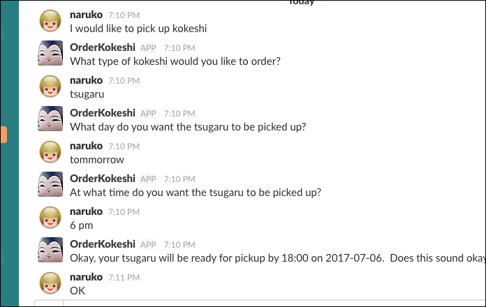Click OrderKokeshi name above "What type of kokeshi" message
The height and width of the screenshot is (307, 486).
pyautogui.click(x=103, y=47)
